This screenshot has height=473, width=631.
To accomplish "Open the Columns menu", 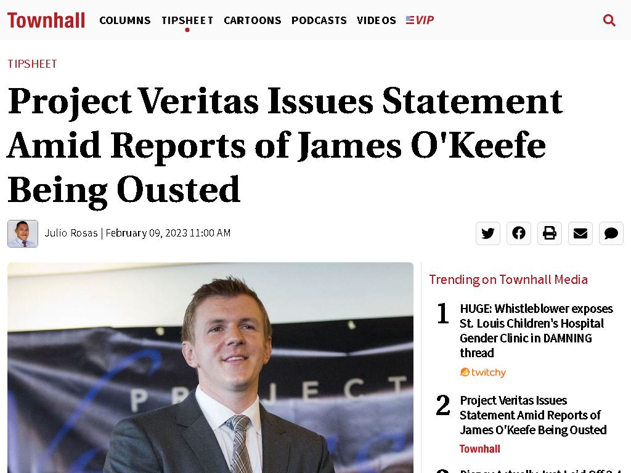I will tap(124, 20).
